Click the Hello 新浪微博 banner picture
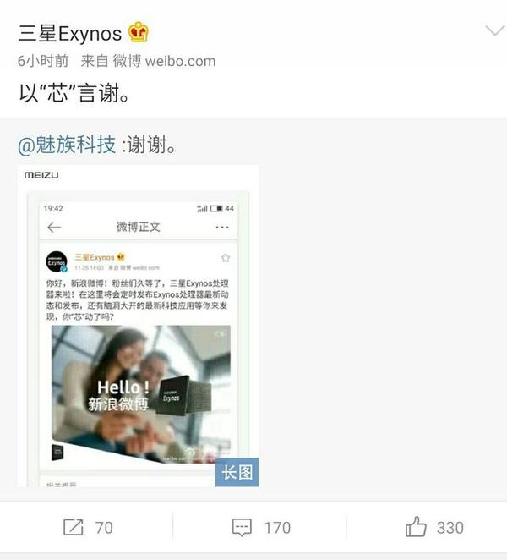507x560 pixels. click(141, 394)
